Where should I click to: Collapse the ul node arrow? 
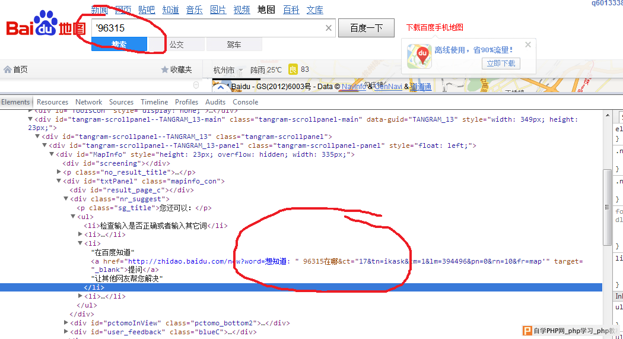click(73, 217)
